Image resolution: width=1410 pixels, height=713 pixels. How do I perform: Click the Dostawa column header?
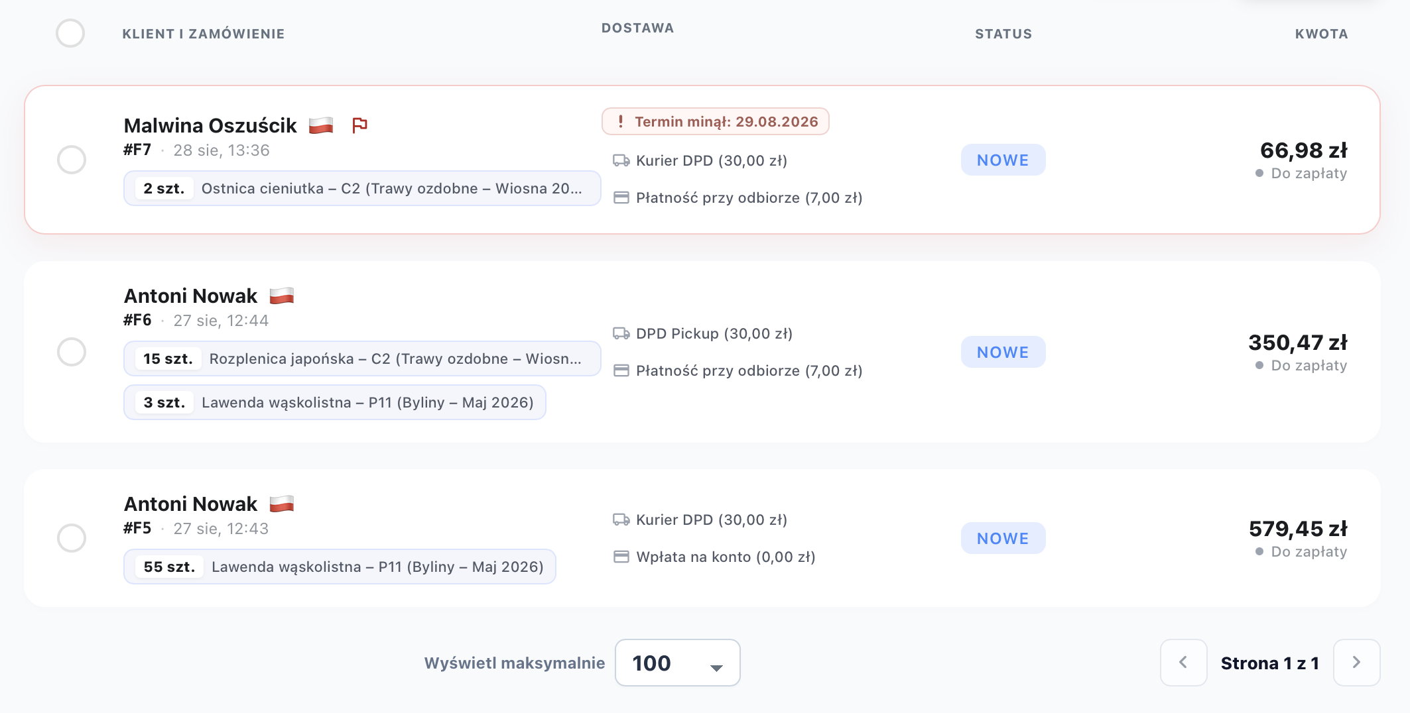click(x=638, y=28)
